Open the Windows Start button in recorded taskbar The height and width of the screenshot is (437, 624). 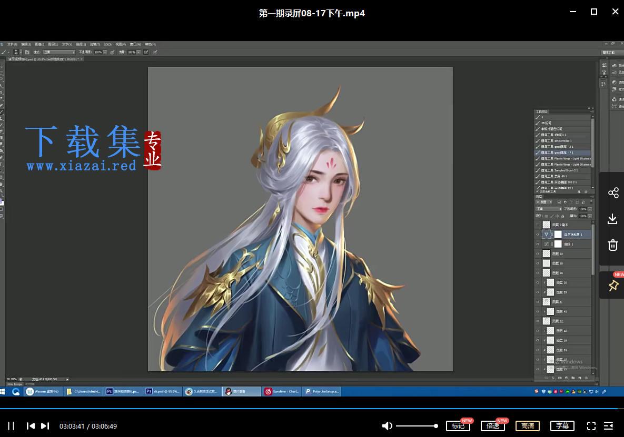3,392
